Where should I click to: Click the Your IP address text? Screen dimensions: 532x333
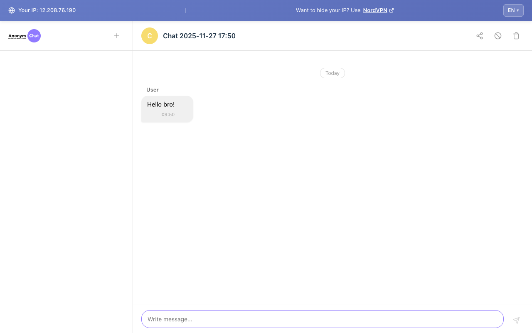coord(47,10)
